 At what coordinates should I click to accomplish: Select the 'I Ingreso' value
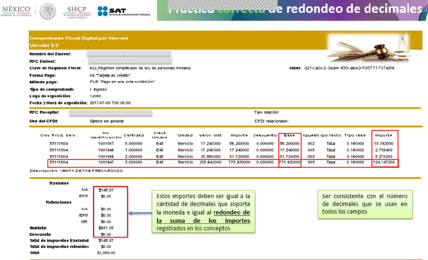point(98,90)
